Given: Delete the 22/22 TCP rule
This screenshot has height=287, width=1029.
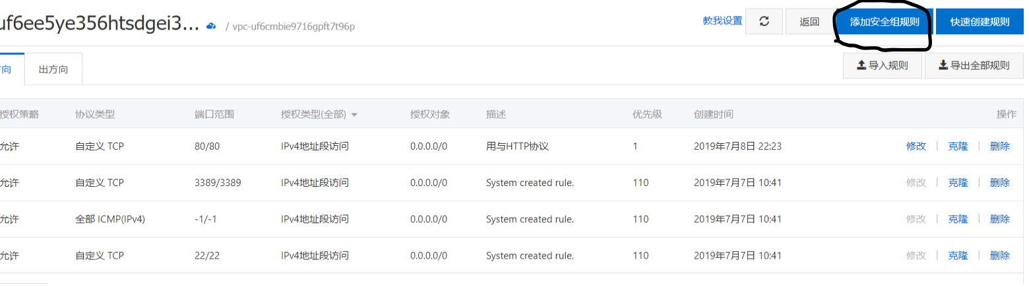Looking at the screenshot, I should click(x=999, y=255).
